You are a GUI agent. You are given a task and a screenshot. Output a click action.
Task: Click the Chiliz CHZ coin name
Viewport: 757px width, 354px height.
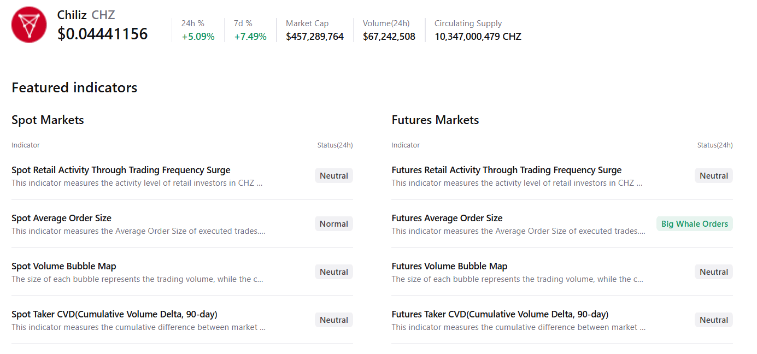click(x=86, y=15)
